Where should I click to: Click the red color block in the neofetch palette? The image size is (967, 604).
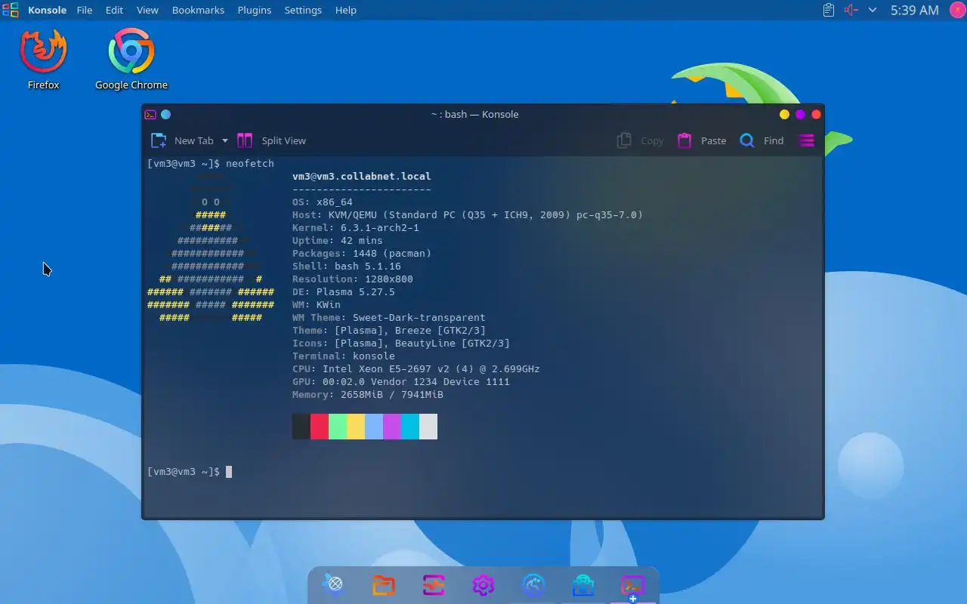(320, 427)
